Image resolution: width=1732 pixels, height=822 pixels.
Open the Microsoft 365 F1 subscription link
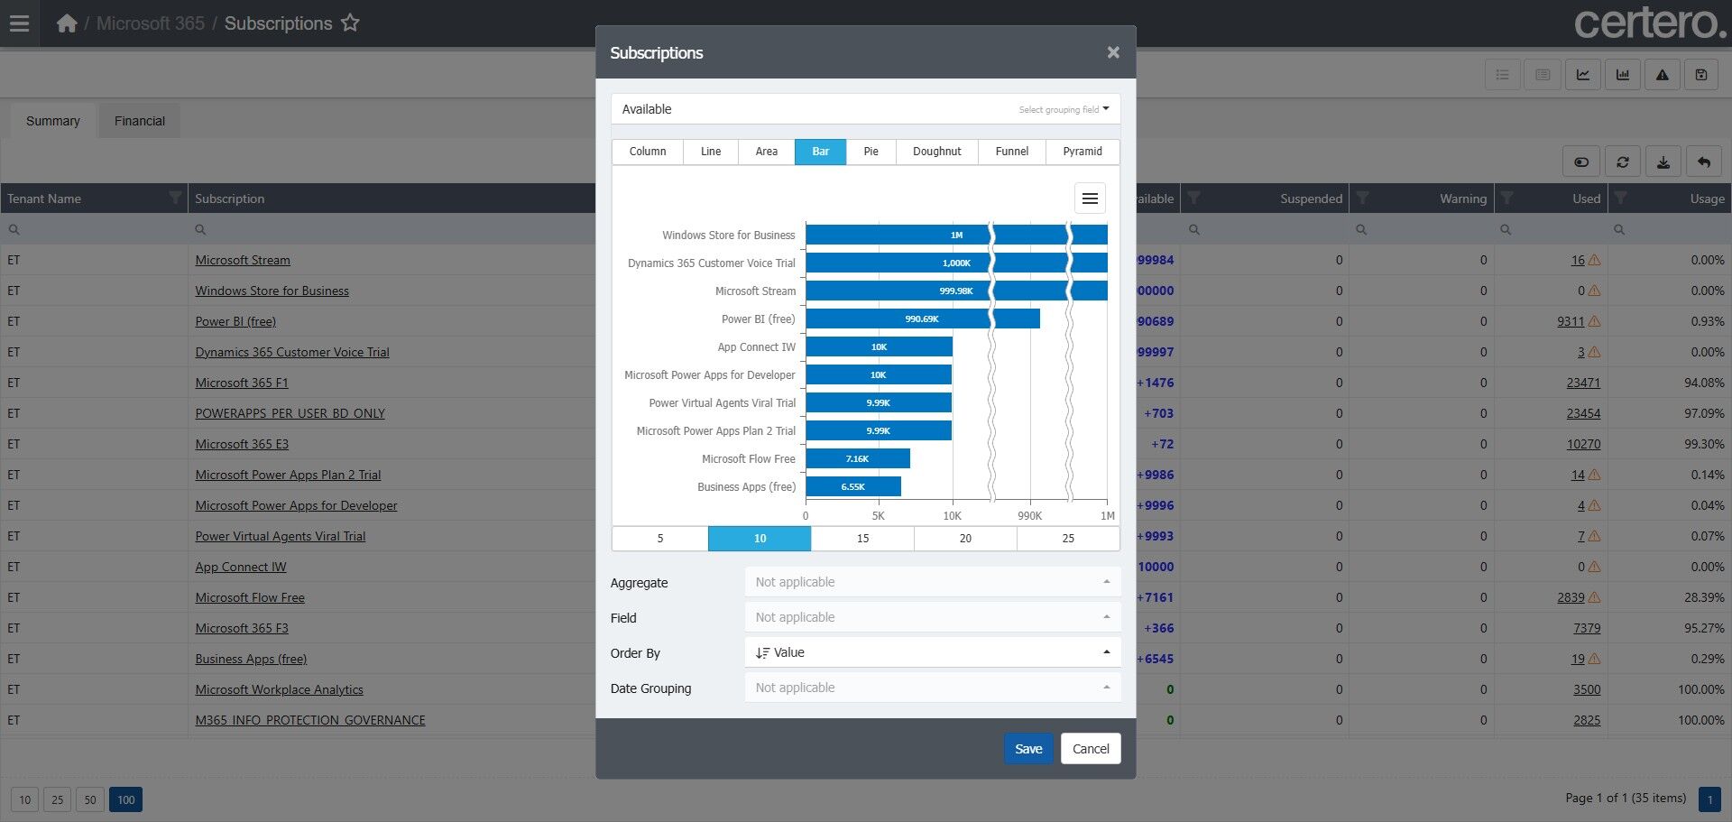(x=242, y=383)
